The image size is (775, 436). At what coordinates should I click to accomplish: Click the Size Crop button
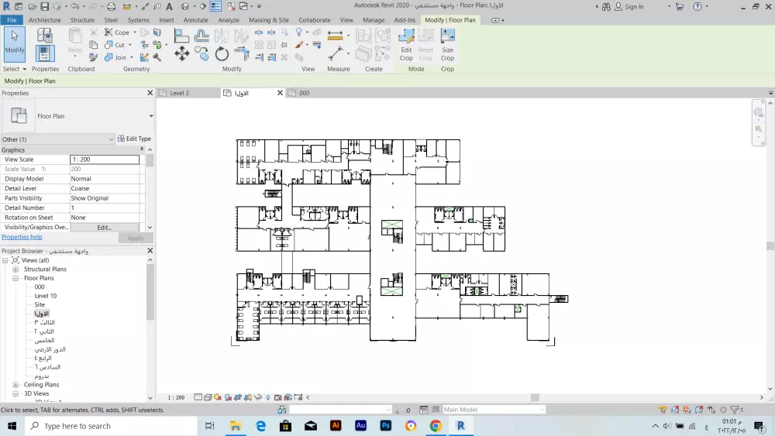[447, 45]
